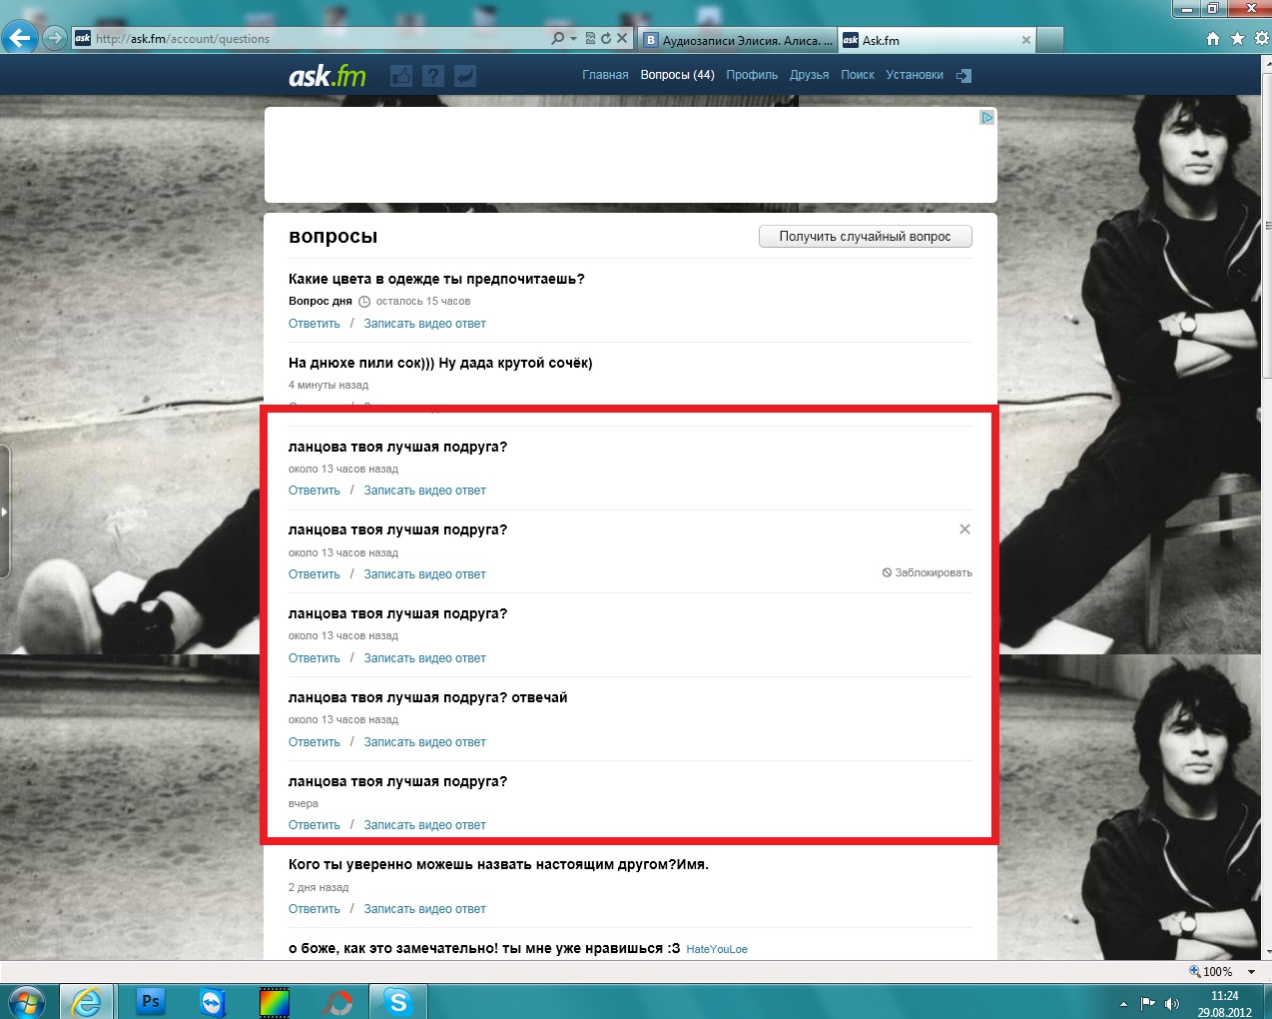Open Вопросы (44) in the navigation

pyautogui.click(x=677, y=75)
